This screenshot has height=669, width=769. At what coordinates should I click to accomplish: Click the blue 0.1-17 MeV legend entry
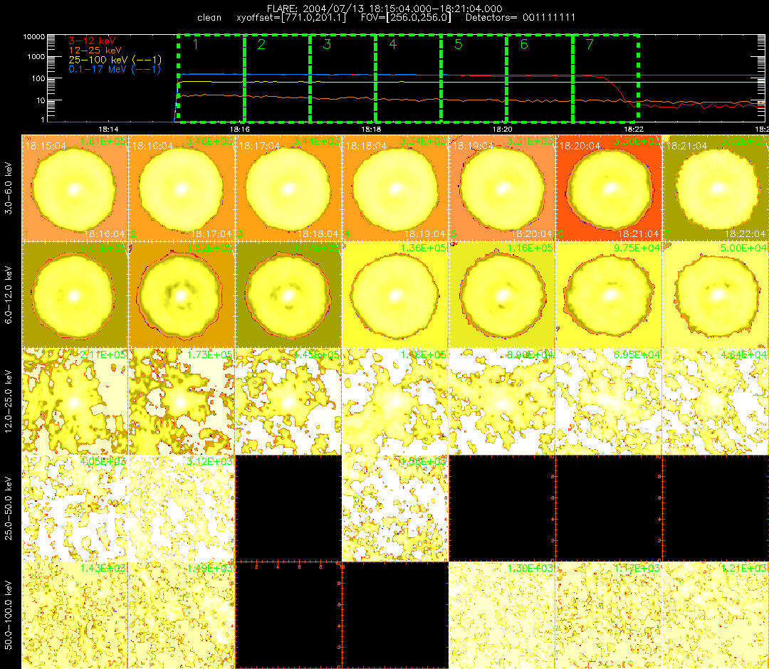(x=115, y=69)
